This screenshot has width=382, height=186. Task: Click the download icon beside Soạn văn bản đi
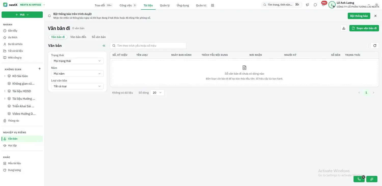coord(344,28)
